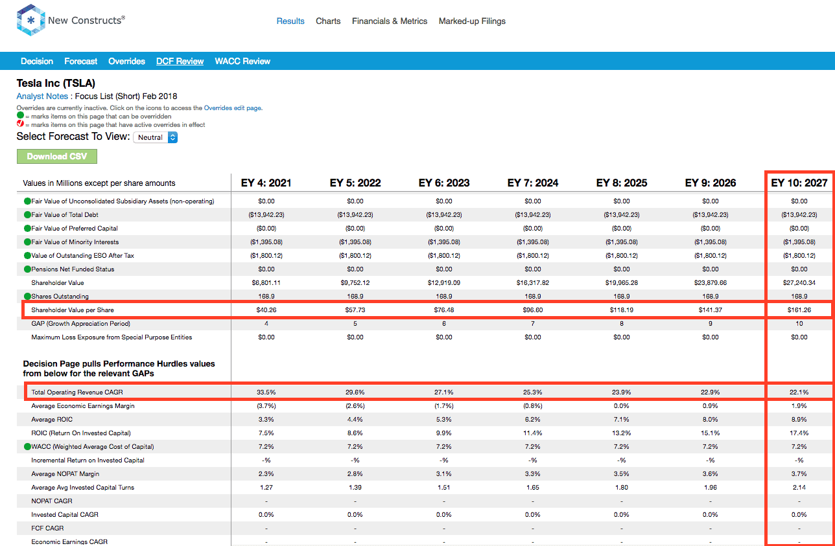
Task: Click the EY 5: 2022 column header
Action: (355, 183)
